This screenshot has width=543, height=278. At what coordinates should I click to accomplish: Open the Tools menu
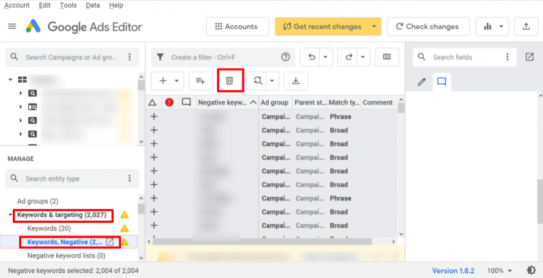point(68,5)
